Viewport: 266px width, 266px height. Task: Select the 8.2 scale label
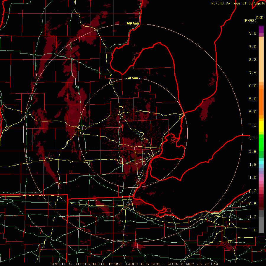pyautogui.click(x=253, y=59)
